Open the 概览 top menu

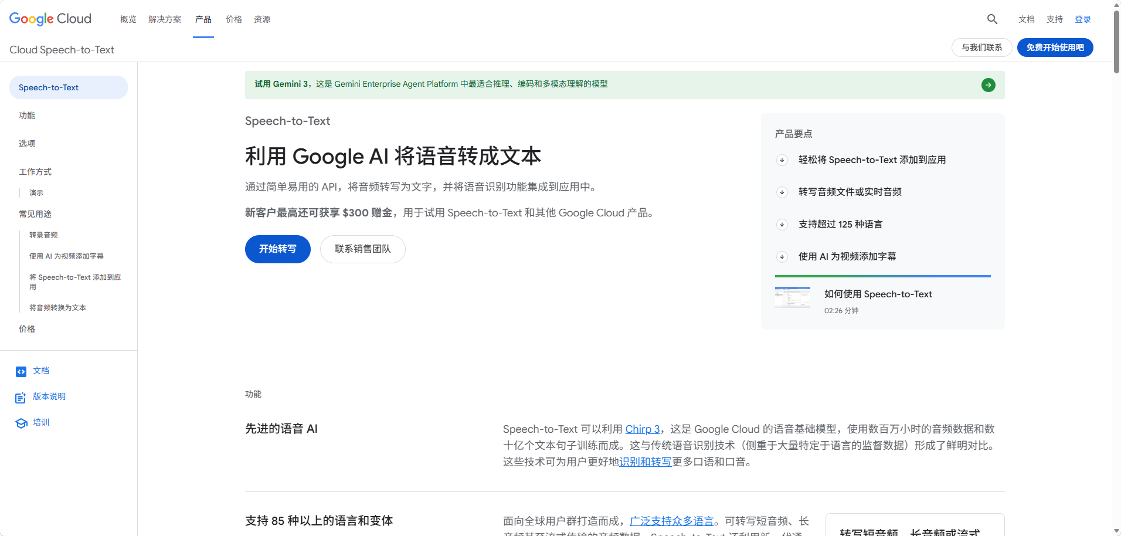click(x=128, y=19)
